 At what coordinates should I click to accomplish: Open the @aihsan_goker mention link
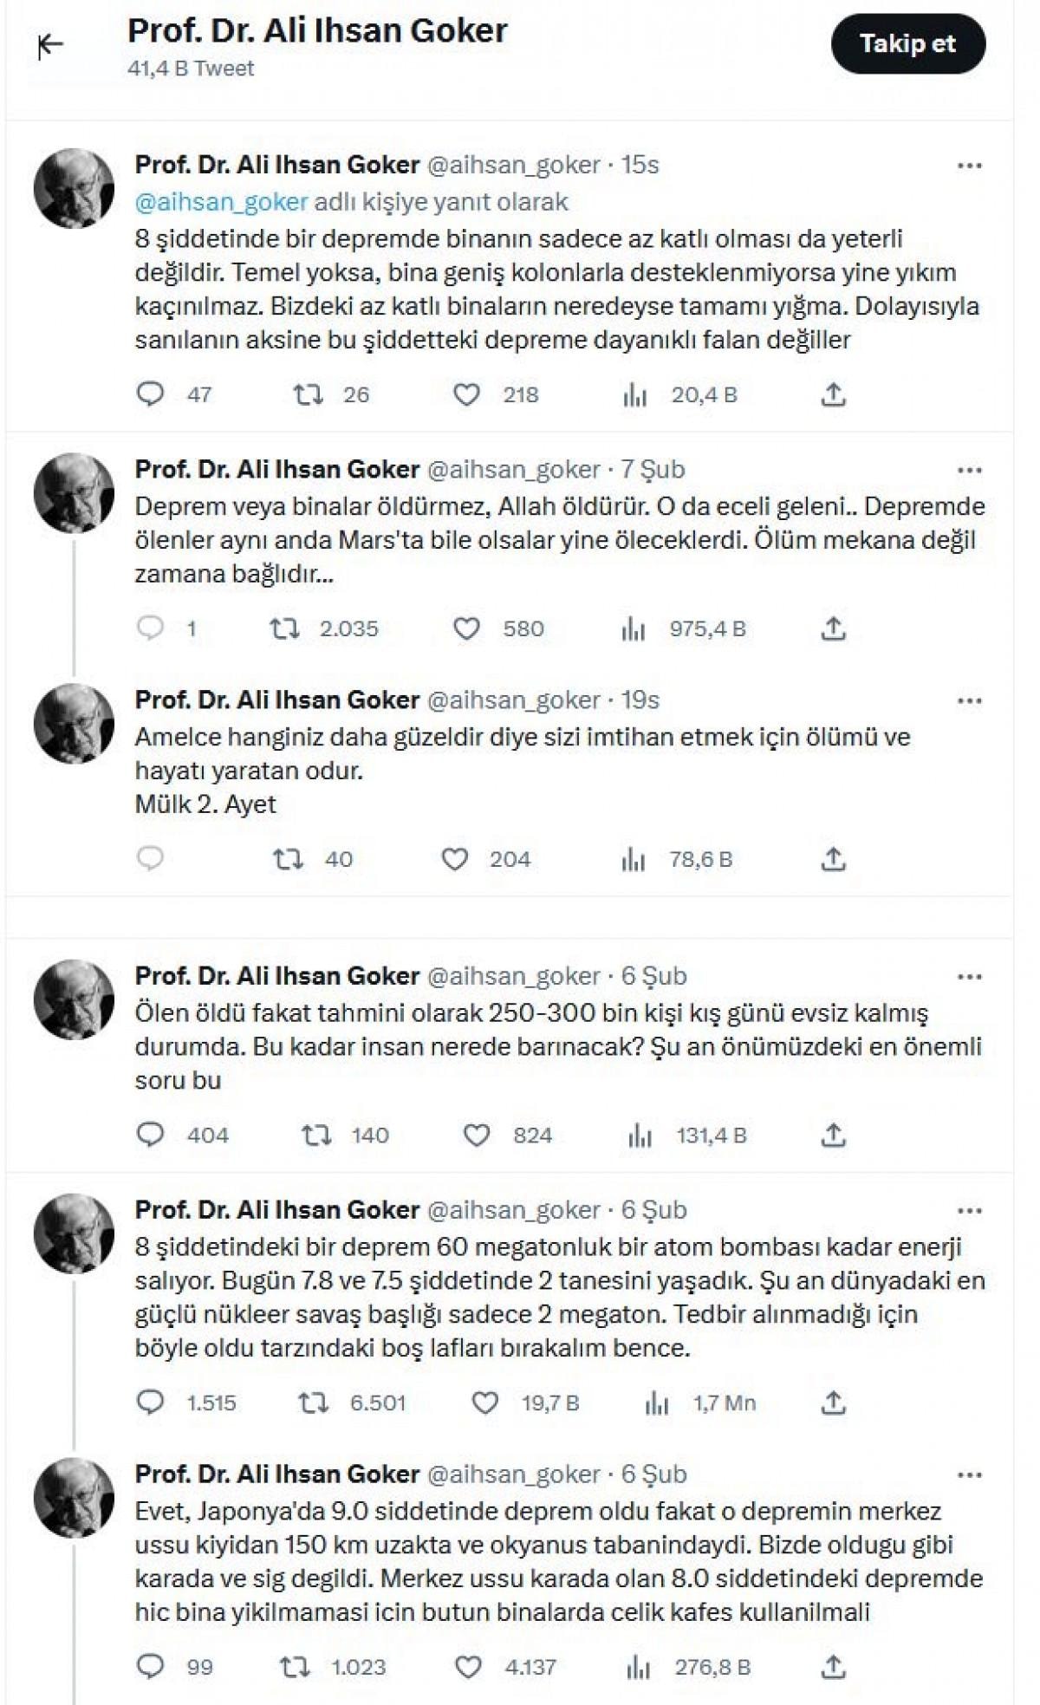tap(222, 202)
